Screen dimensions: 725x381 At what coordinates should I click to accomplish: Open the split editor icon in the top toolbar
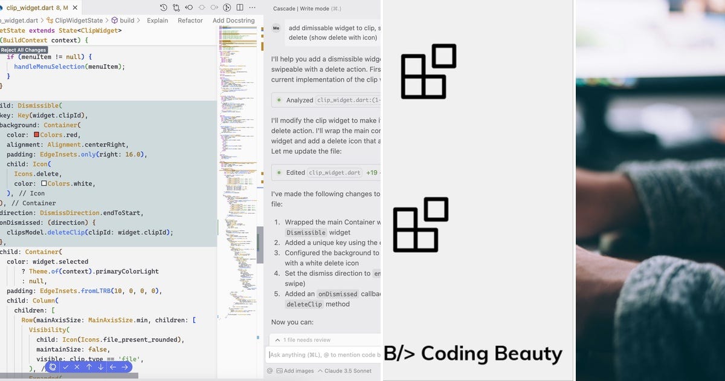(240, 7)
